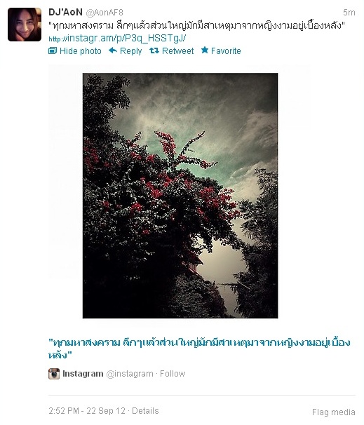Open the Instagram account name
364x425 pixels.
83,374
